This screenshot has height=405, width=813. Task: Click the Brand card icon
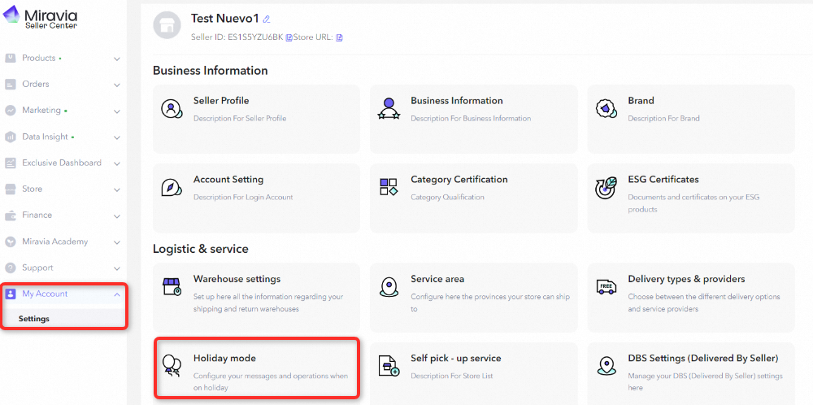[x=606, y=108]
